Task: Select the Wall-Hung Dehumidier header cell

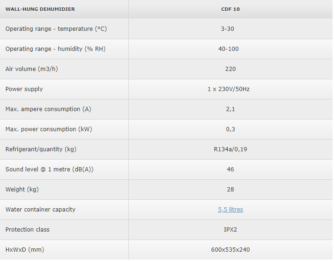Action: coord(40,9)
